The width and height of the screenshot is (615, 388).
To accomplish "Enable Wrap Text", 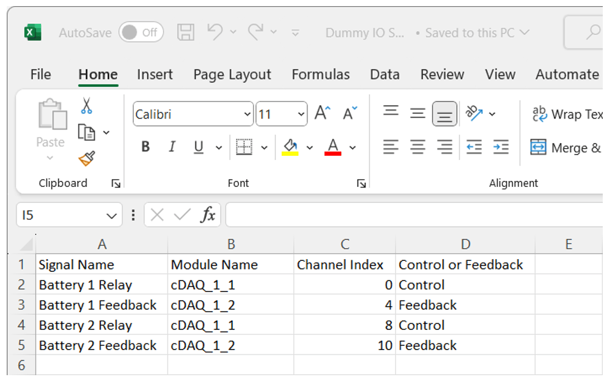I will tap(567, 114).
